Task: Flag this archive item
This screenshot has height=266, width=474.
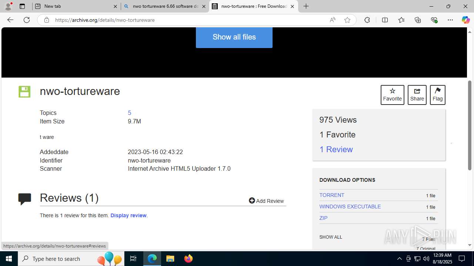Action: [x=438, y=95]
